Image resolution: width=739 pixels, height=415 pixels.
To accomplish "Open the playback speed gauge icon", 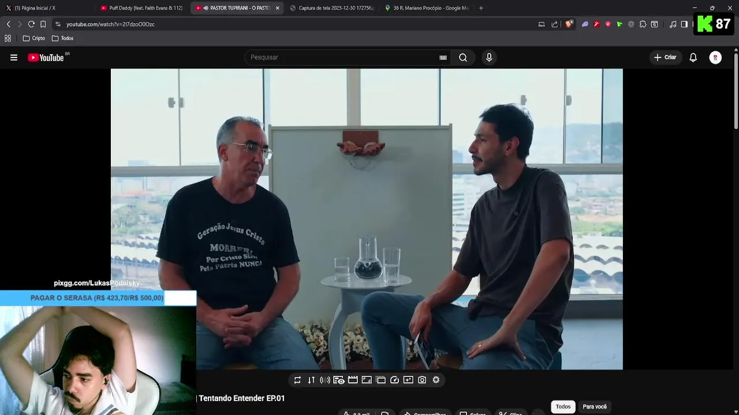I will (x=394, y=380).
